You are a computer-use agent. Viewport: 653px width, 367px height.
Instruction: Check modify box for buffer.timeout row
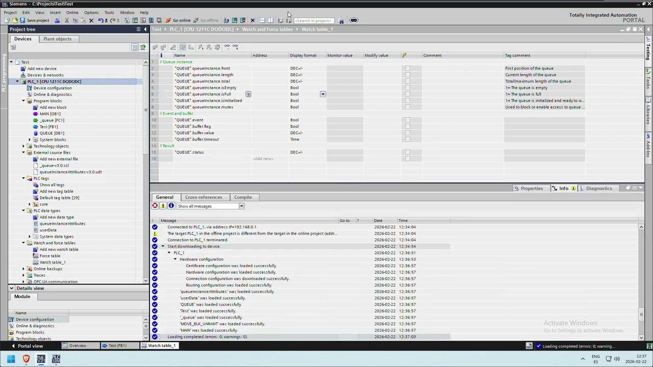(x=407, y=139)
